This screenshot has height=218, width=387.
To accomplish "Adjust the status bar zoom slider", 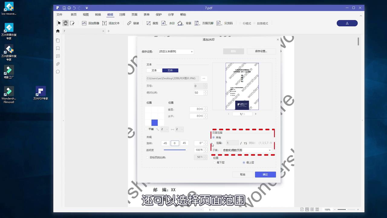I will point(346,210).
